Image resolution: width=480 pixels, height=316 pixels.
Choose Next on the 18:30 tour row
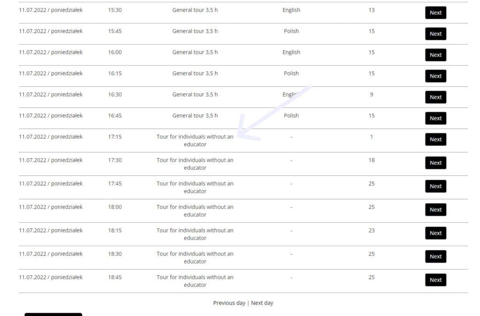coord(435,256)
